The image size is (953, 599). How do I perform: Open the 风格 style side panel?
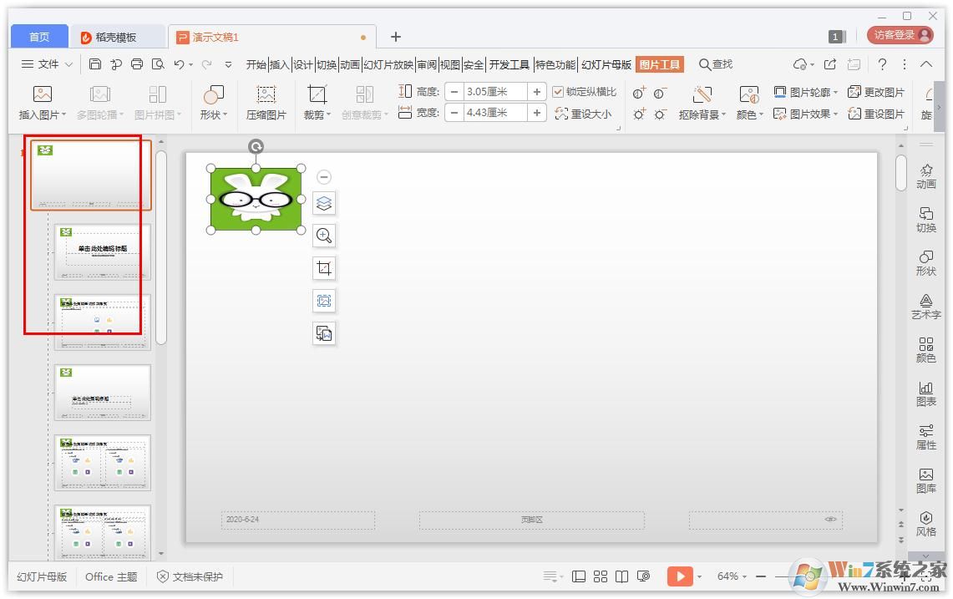coord(925,524)
